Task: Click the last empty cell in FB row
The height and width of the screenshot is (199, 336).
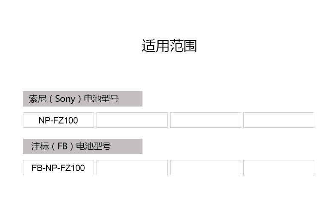Action: coord(279,168)
